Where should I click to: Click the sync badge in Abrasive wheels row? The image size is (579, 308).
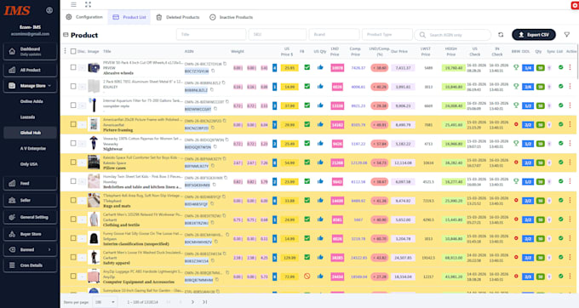pos(549,68)
